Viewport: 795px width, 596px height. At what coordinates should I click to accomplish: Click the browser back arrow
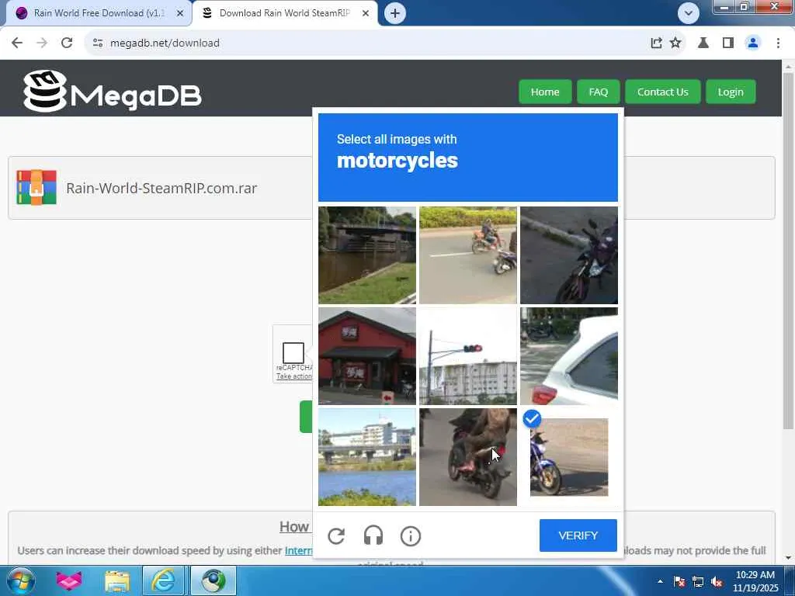point(17,43)
